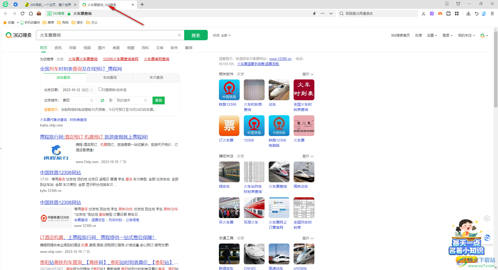
Task: Open the new tab plus button
Action: coord(142,4)
